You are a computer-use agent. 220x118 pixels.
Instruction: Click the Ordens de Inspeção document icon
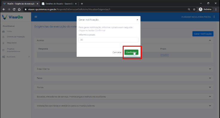(4, 37)
